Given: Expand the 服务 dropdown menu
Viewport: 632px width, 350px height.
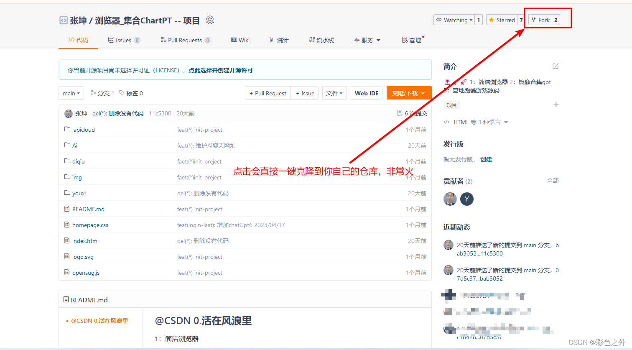Looking at the screenshot, I should (x=367, y=40).
